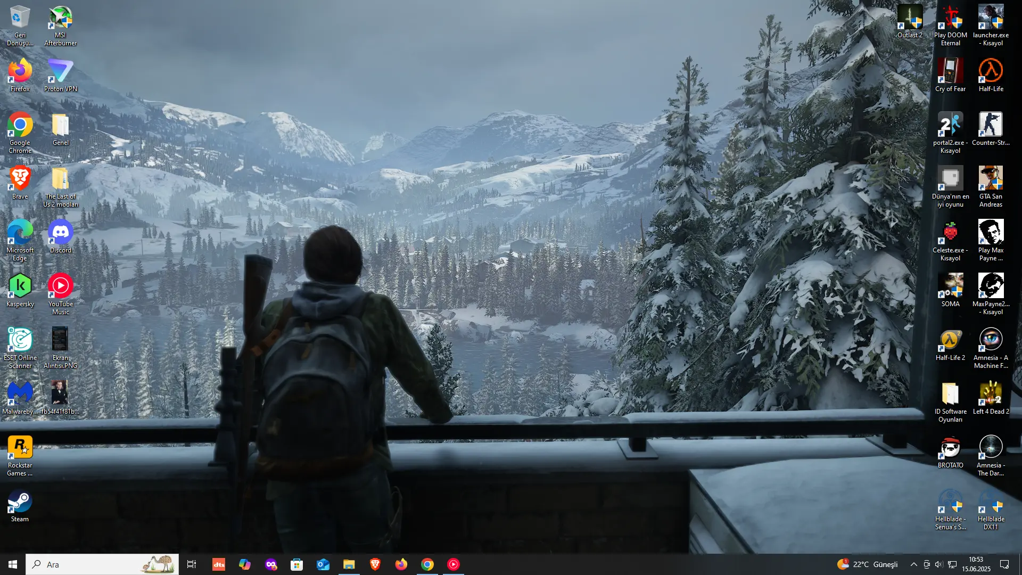Select the Cry of Fear shortcut
Screen dimensions: 1022x575
[950, 75]
